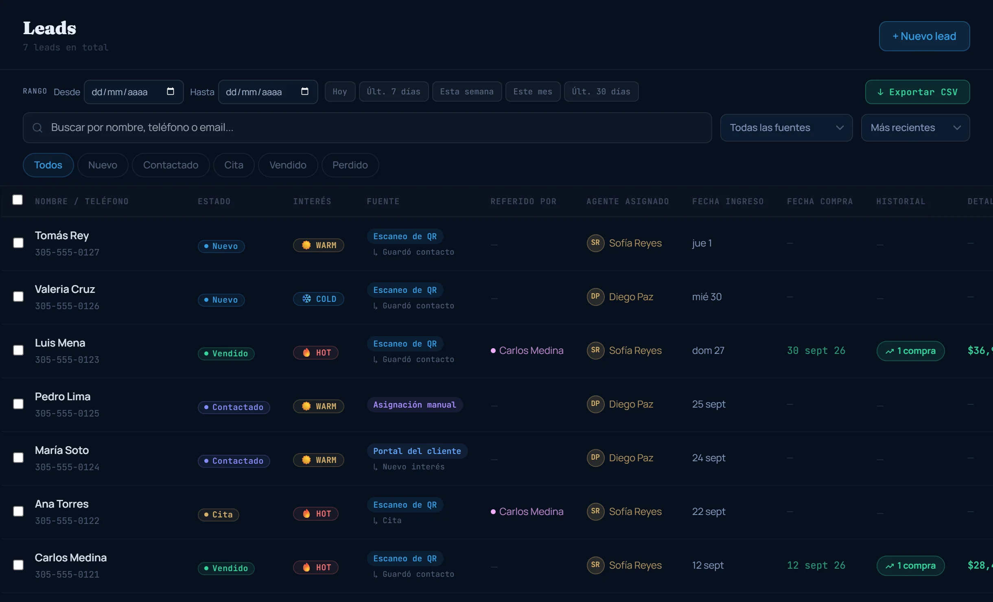
Task: Open the Más recientes sort dropdown
Action: click(915, 128)
